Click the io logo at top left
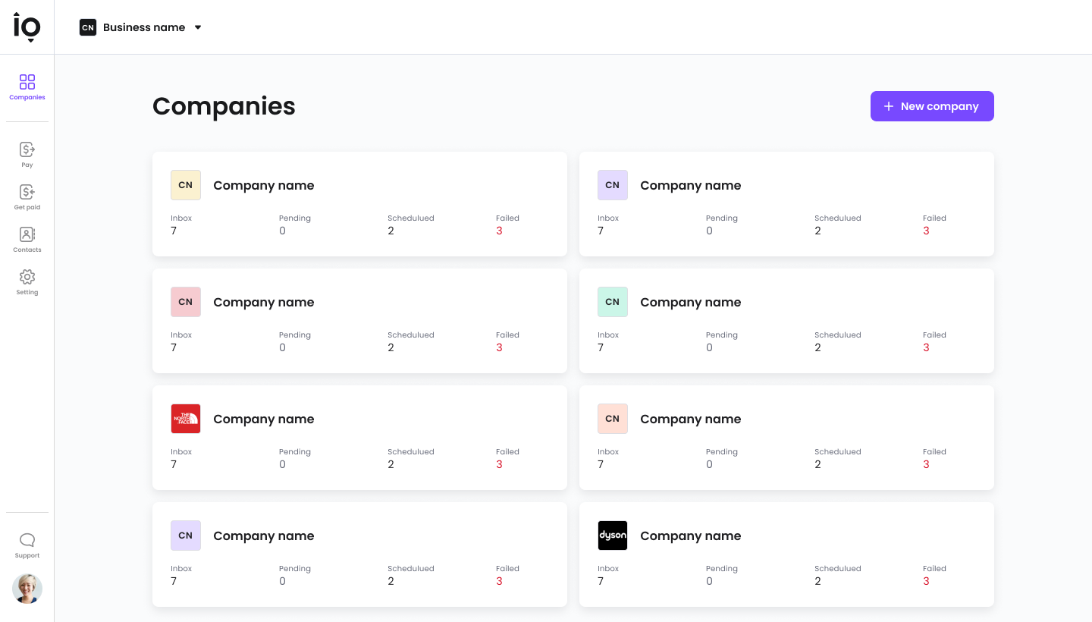Screen dimensions: 1092x622 27,27
